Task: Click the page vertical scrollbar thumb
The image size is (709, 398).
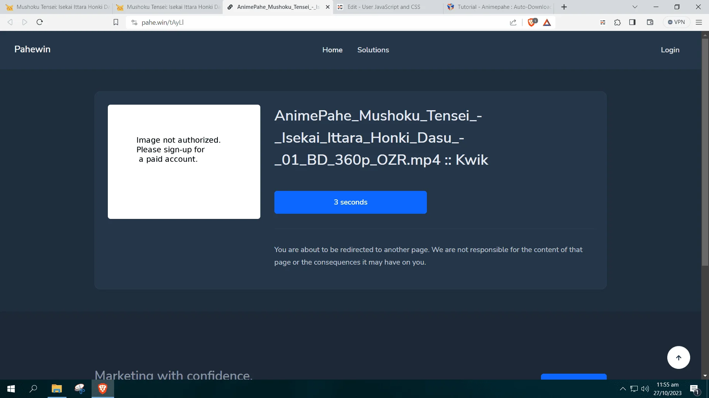Action: (705, 152)
